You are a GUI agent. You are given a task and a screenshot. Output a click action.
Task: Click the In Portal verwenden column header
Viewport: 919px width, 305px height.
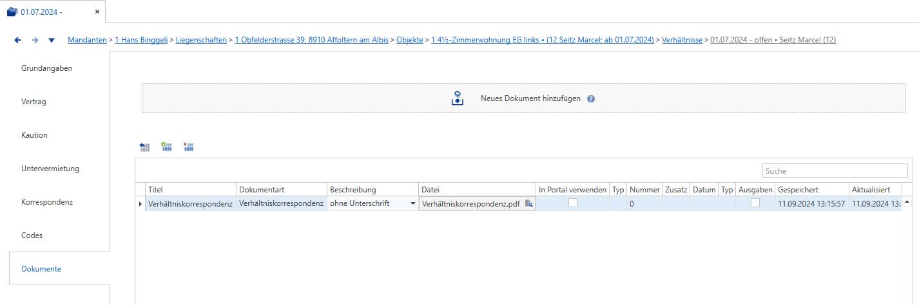[572, 190]
